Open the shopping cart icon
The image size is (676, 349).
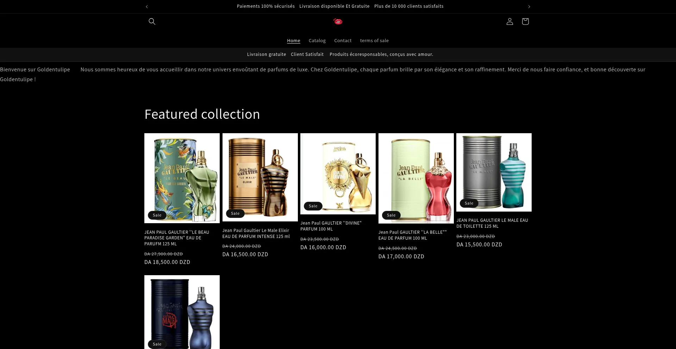coord(525,21)
